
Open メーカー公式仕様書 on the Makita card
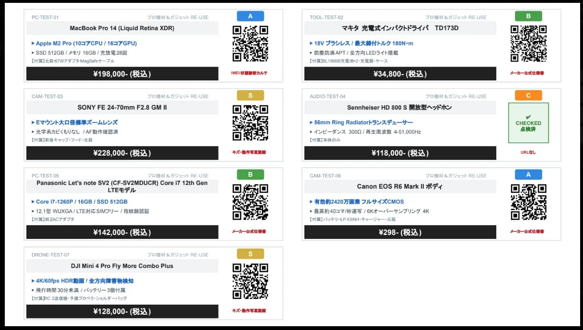(x=527, y=73)
